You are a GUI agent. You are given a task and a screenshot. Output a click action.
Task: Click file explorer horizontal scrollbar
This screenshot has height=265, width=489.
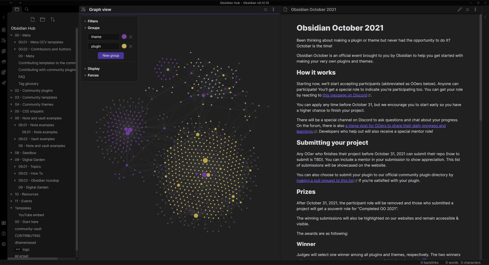(33, 259)
